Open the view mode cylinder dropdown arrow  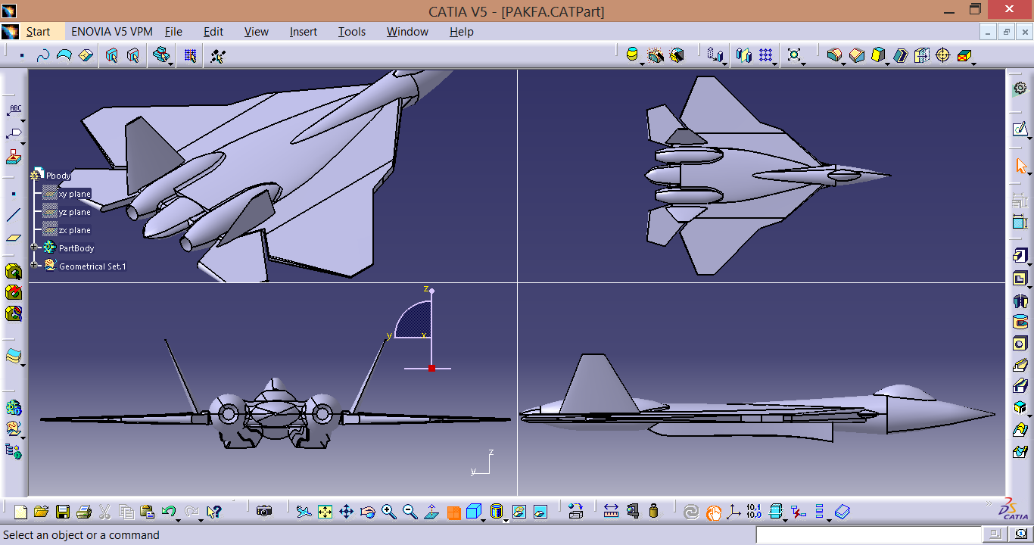point(506,520)
